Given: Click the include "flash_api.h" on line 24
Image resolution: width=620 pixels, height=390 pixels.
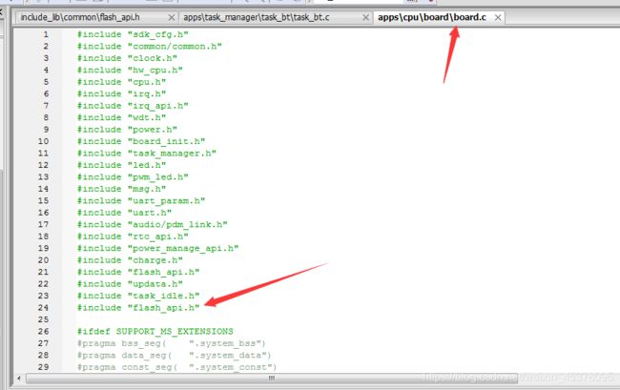Looking at the screenshot, I should 138,307.
